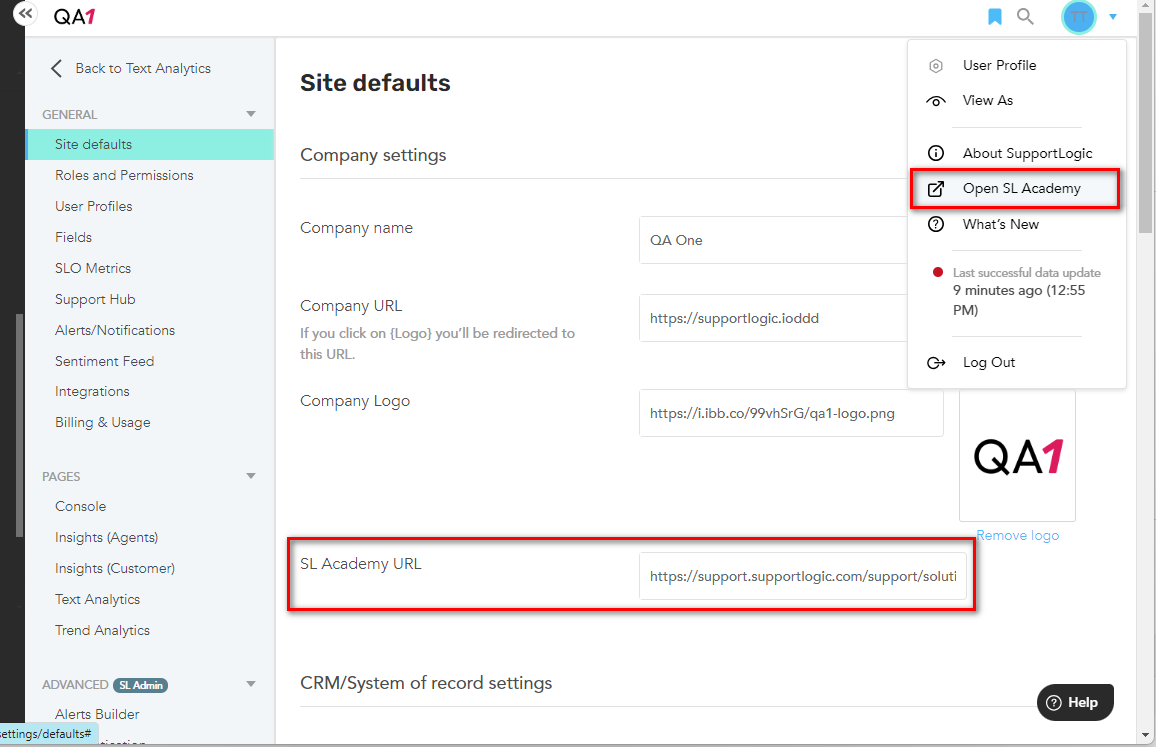1156x747 pixels.
Task: Click the QA1 logo preview thumbnail
Action: coord(1017,456)
